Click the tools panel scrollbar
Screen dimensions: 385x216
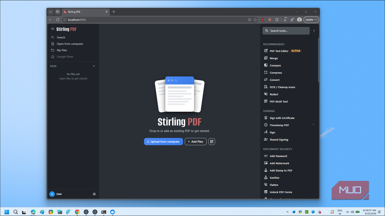point(319,60)
